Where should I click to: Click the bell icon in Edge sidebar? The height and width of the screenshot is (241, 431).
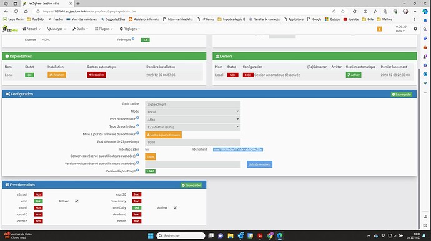425,21
